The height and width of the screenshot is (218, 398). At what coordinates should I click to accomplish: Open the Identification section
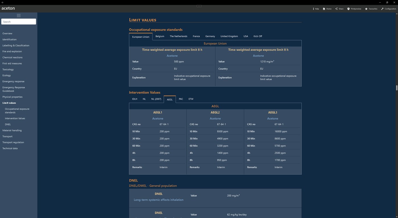[9, 39]
